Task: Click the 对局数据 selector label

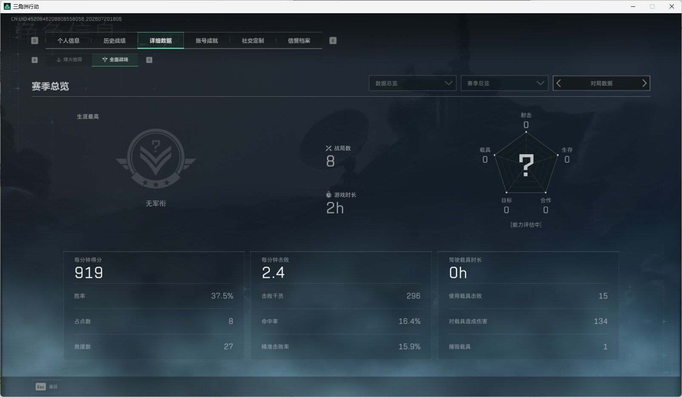Action: click(601, 83)
